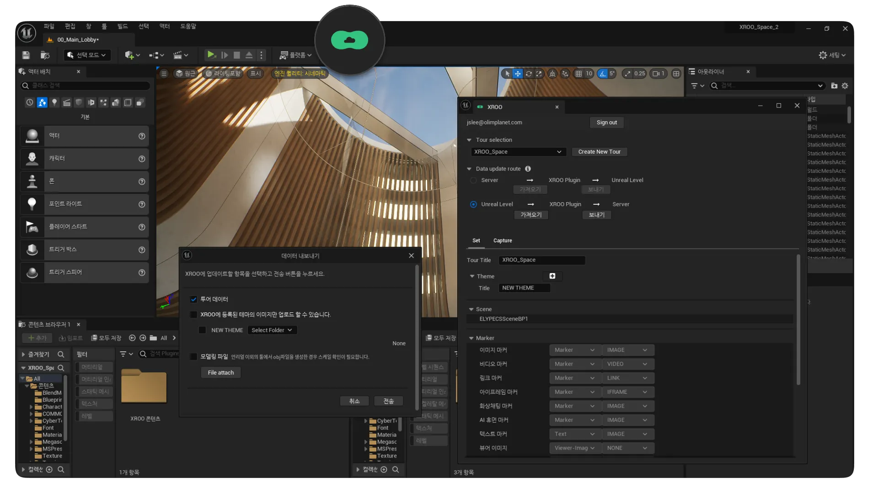Uncheck the 투어 데이터 checkbox
The width and height of the screenshot is (878, 494).
click(x=193, y=299)
